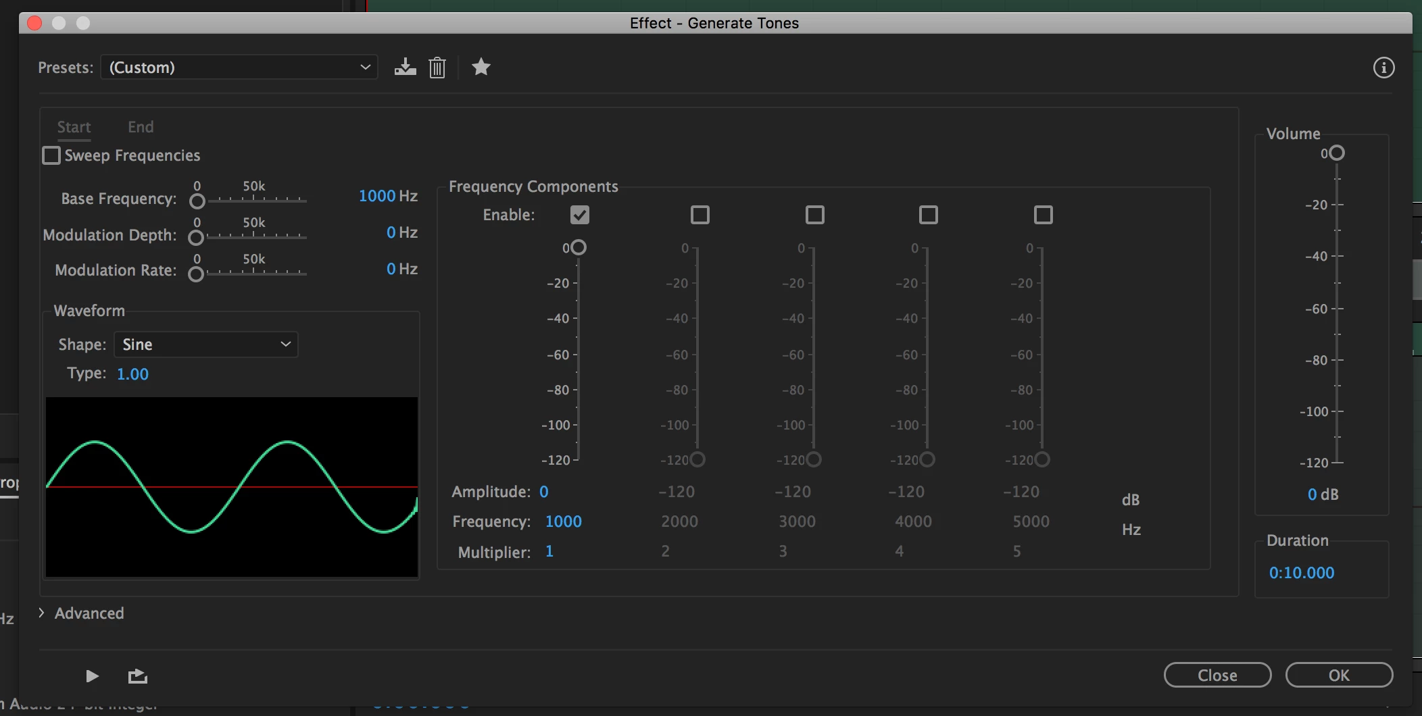Enable Sweep Frequencies checkbox
1422x716 pixels.
pyautogui.click(x=51, y=155)
